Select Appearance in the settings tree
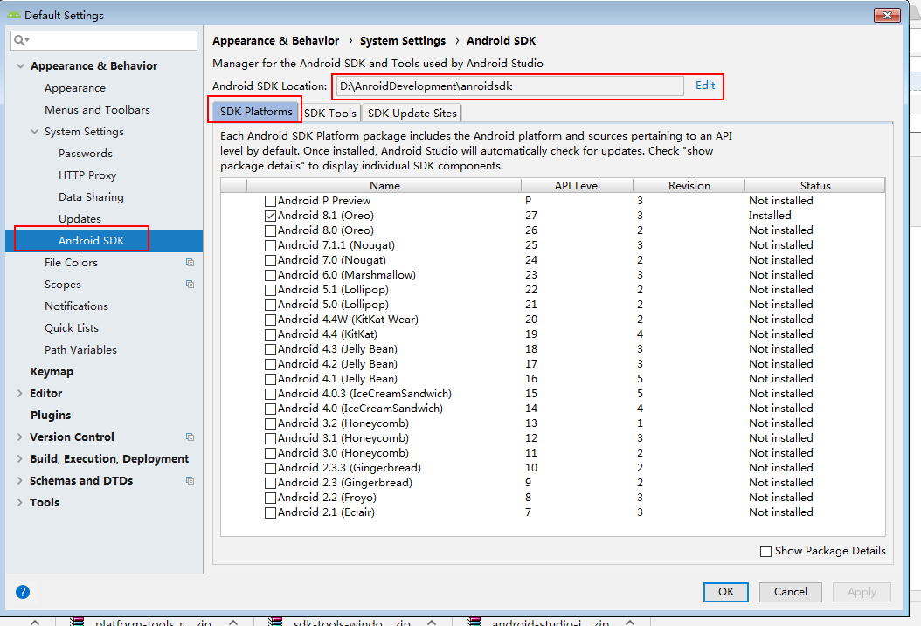Image resolution: width=921 pixels, height=626 pixels. click(75, 88)
